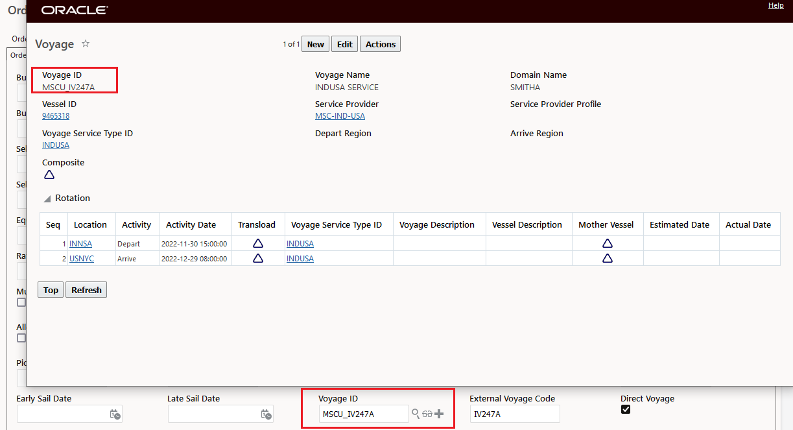
Task: Open Vessel ID 9465318 link
Action: pos(56,116)
